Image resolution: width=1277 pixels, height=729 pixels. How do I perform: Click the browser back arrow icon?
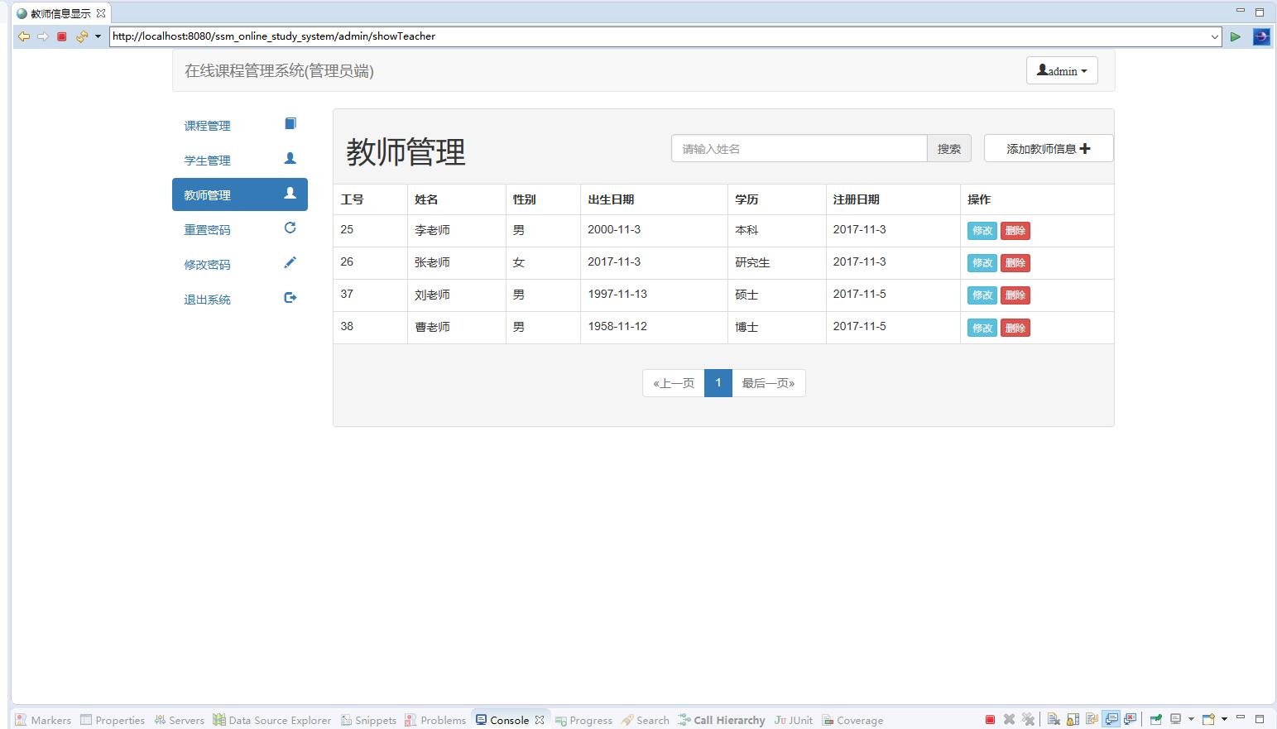pos(23,36)
